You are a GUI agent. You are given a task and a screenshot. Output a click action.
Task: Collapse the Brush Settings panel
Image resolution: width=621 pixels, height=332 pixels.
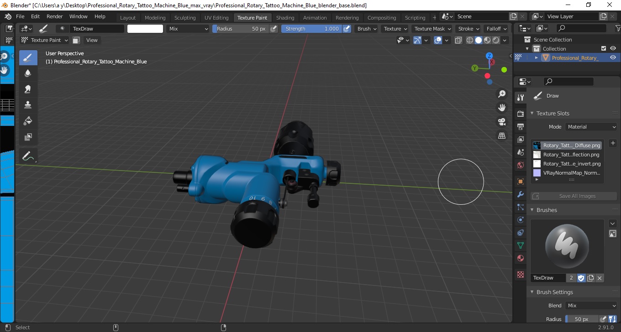532,292
